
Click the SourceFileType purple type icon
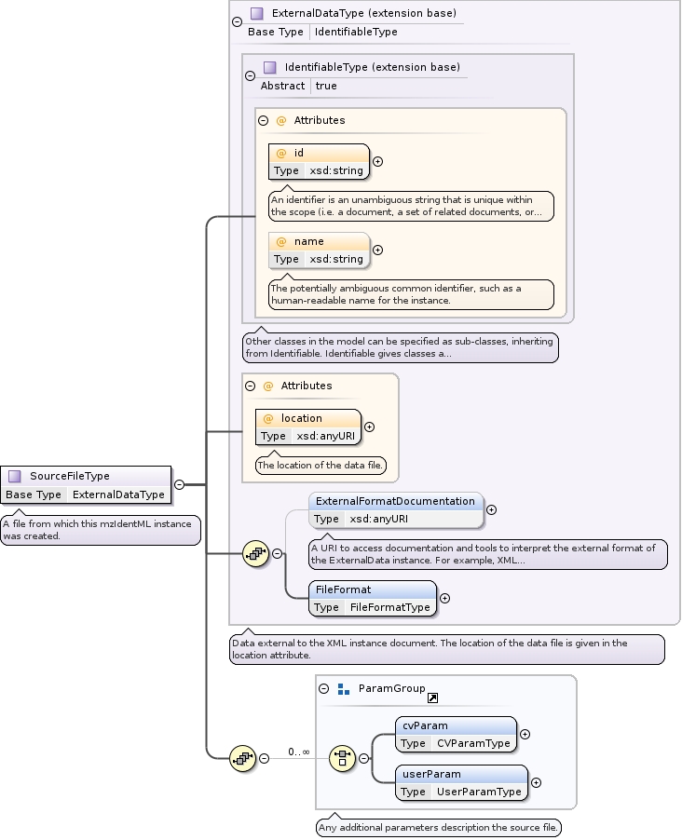[14, 476]
